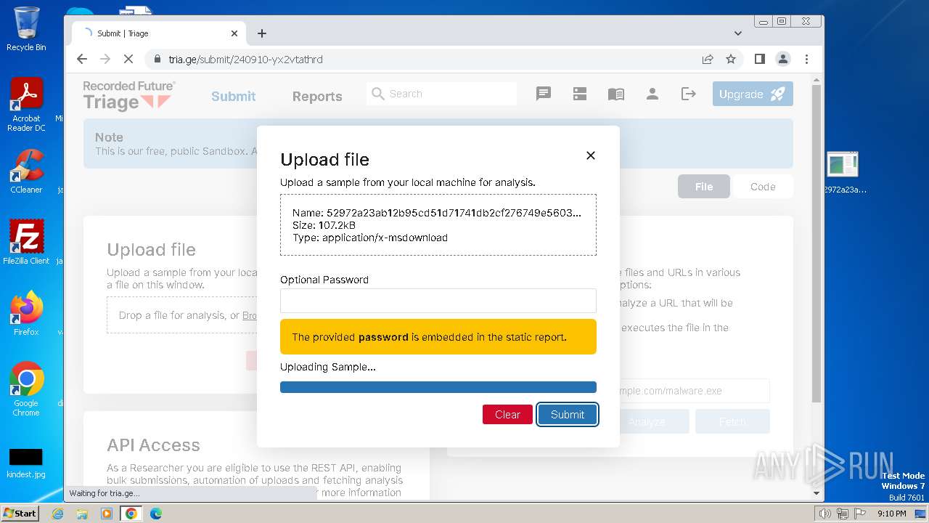
Task: Toggle the Chrome side panel
Action: 760,59
